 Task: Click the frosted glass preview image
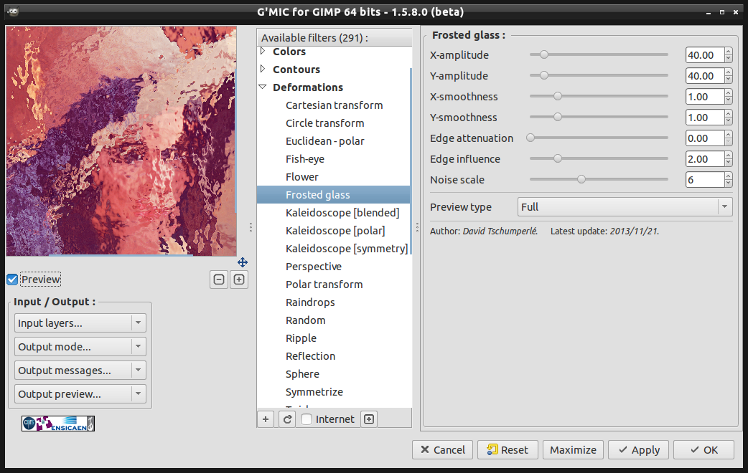(x=121, y=141)
